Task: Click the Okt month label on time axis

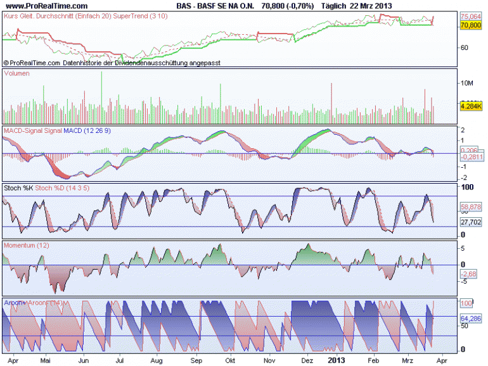Action: (x=230, y=360)
